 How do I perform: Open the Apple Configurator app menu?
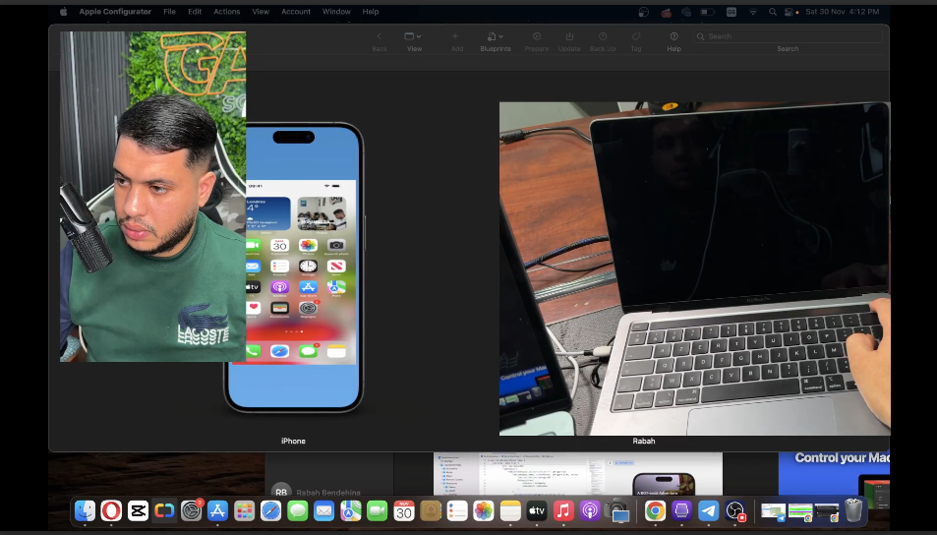[115, 12]
